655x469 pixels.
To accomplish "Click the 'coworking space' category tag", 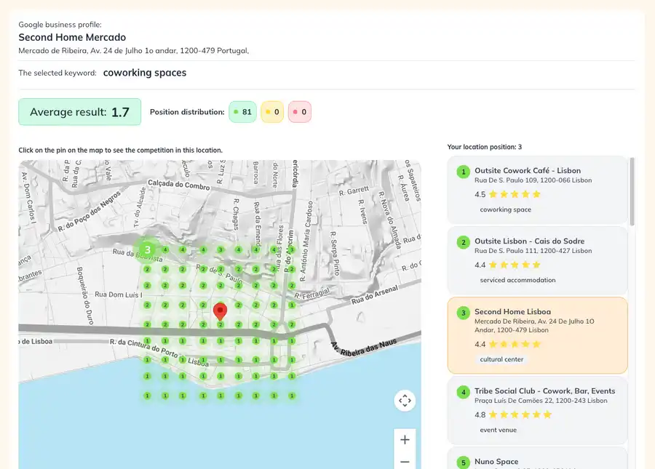I will [505, 209].
